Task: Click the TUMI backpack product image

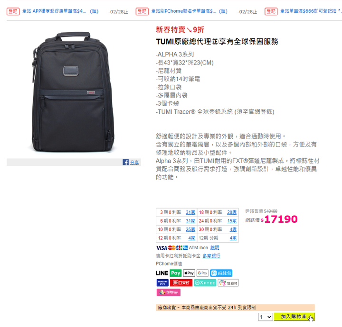Action: (x=73, y=92)
